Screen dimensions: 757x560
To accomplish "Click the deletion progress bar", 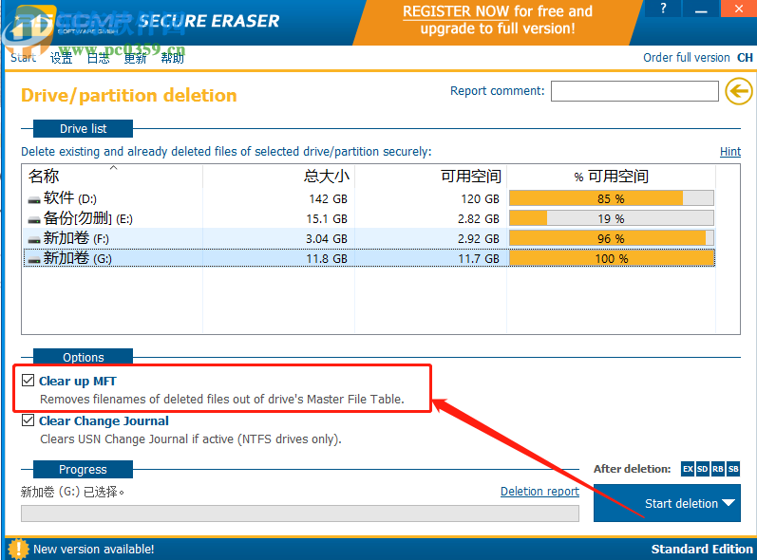I will 300,513.
